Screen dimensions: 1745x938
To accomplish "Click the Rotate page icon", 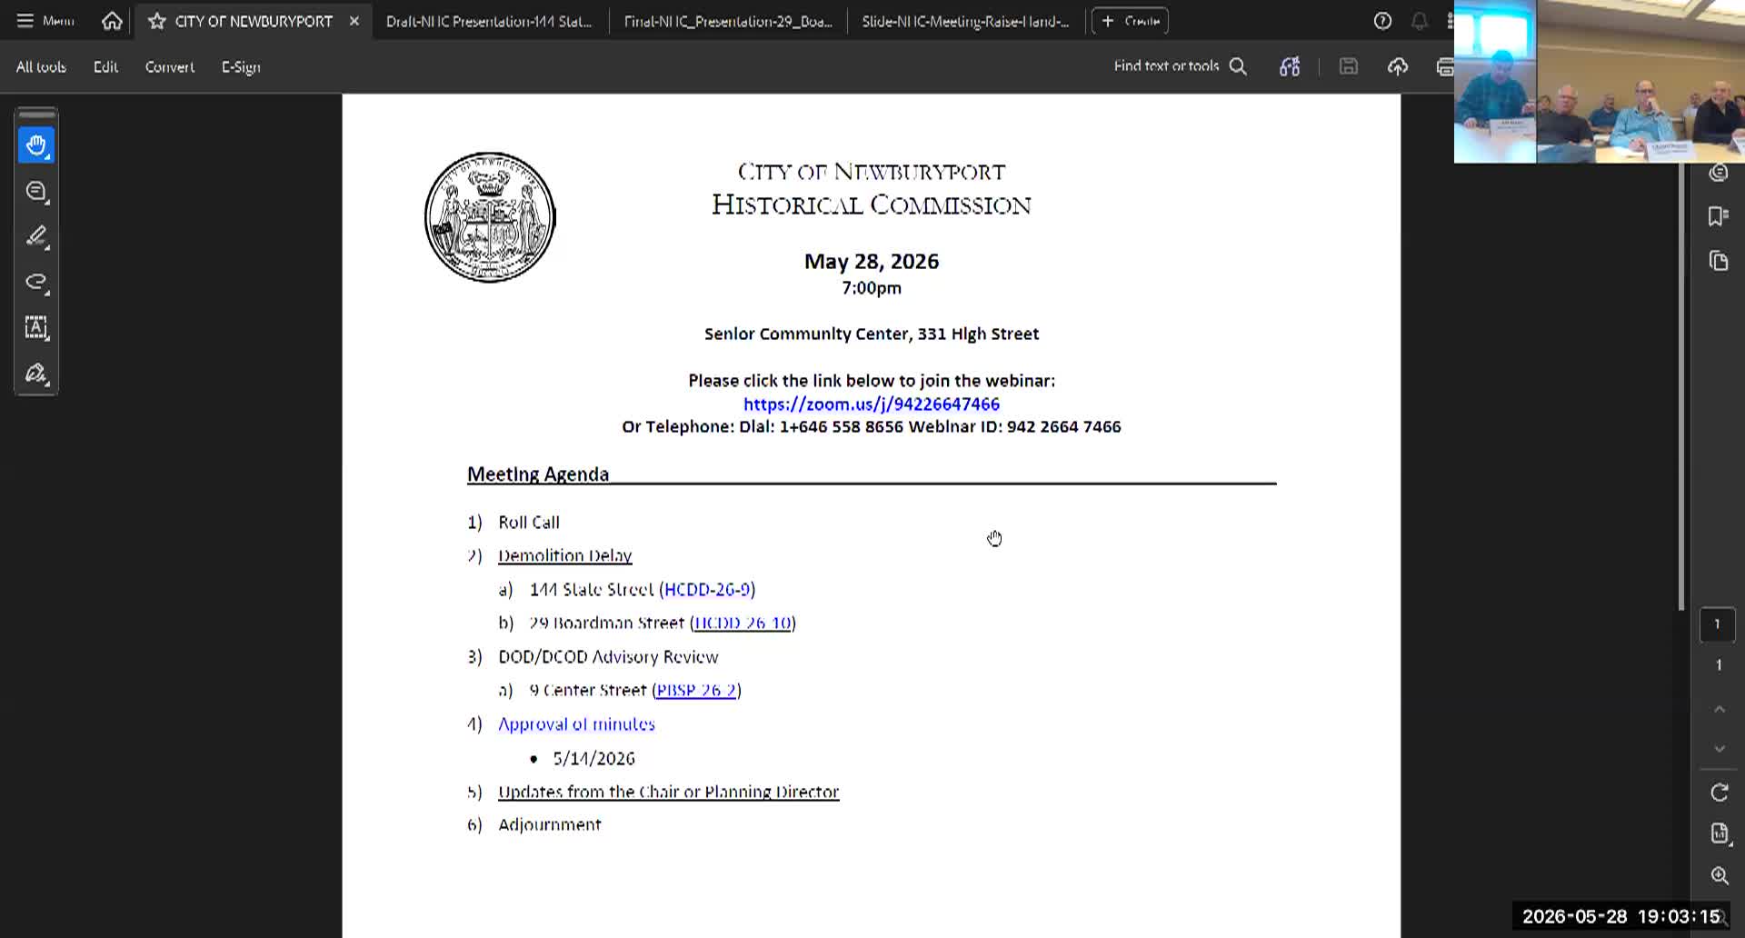I will coord(1719,793).
